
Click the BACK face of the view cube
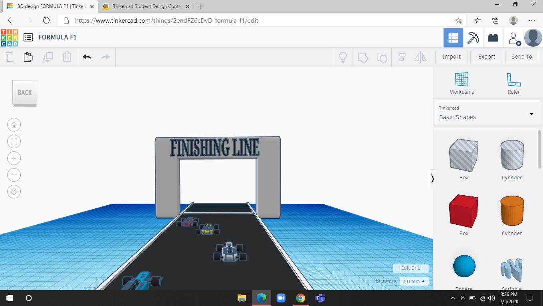[25, 93]
